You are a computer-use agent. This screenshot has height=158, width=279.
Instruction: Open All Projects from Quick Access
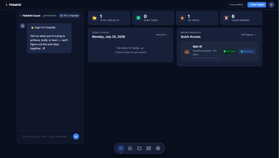249,35
